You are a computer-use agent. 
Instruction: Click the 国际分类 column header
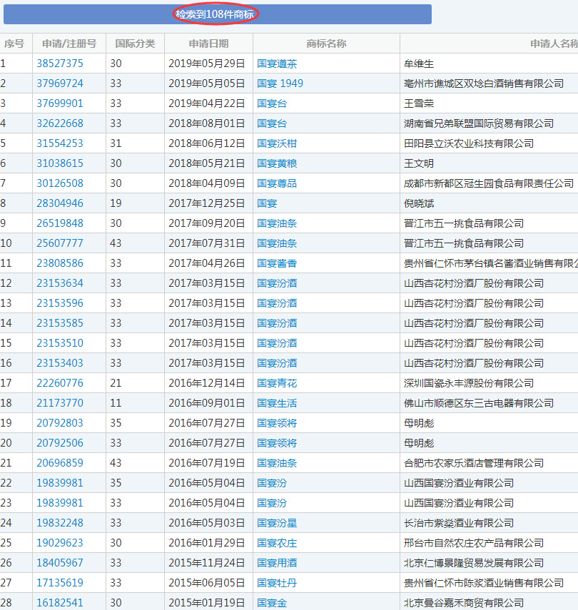coord(135,44)
